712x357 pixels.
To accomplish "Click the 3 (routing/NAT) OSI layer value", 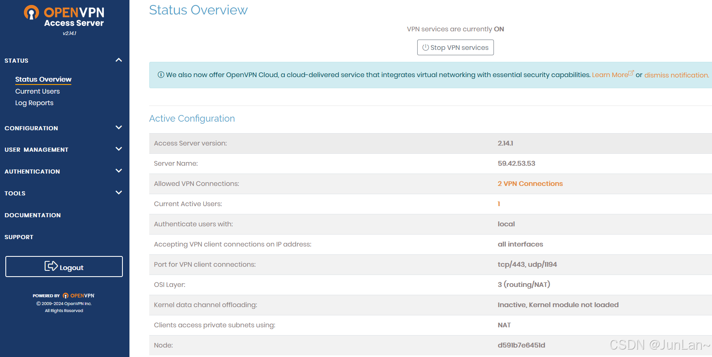I will click(x=524, y=284).
